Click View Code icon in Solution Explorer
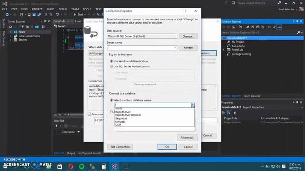 click(269, 27)
